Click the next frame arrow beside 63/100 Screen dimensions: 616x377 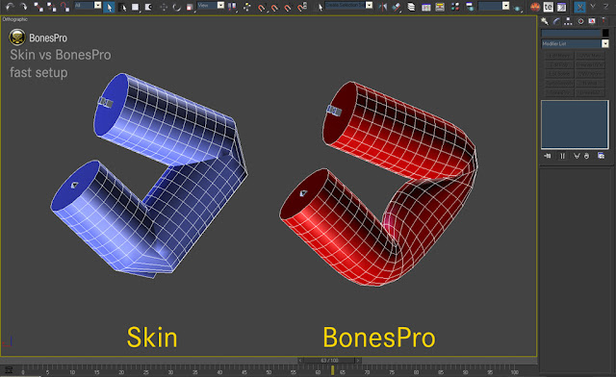[358, 361]
